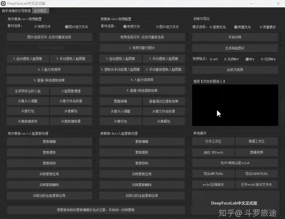
Task: Click 清理工作区 to clean workspace
Action: pyautogui.click(x=256, y=141)
